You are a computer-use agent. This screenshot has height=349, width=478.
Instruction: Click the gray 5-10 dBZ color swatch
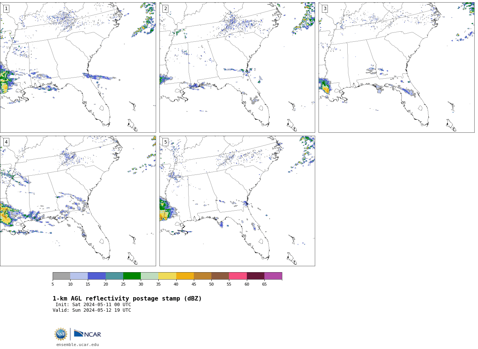click(x=61, y=276)
